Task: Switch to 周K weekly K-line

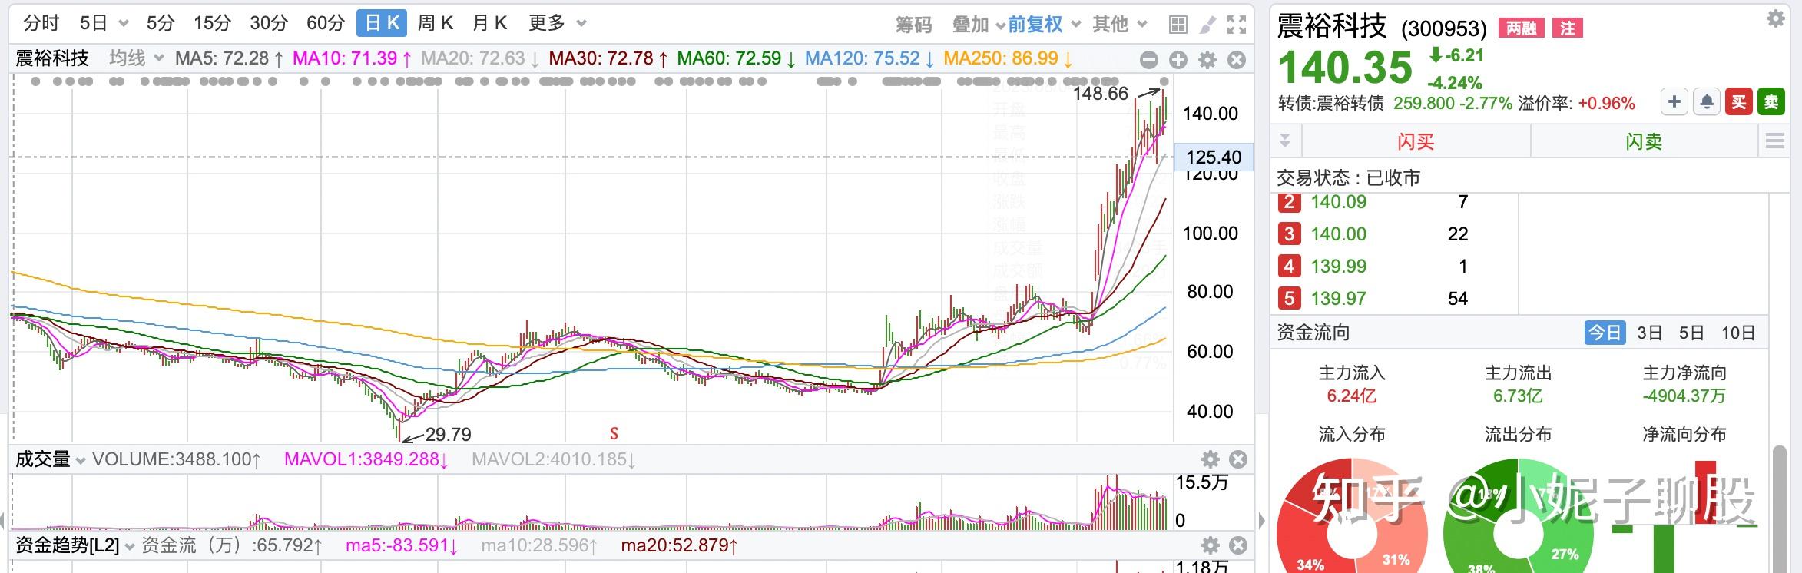Action: tap(436, 24)
